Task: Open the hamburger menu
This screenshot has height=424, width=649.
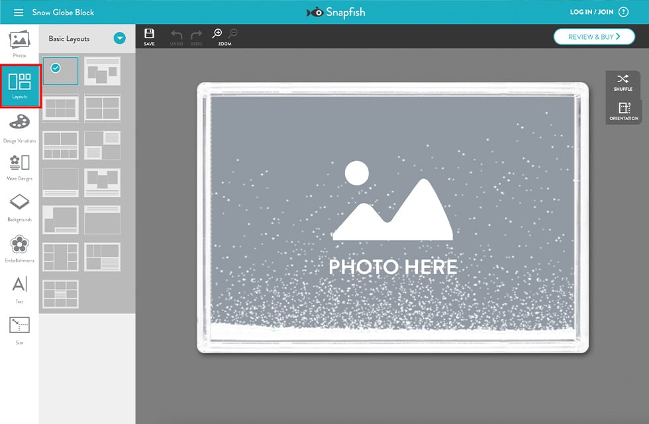Action: tap(19, 13)
